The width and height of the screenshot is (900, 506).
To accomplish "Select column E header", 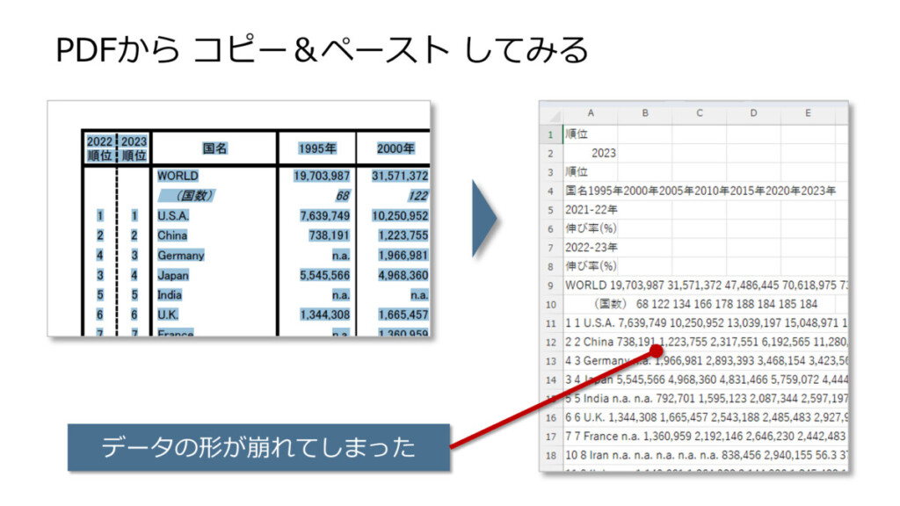I will point(808,113).
